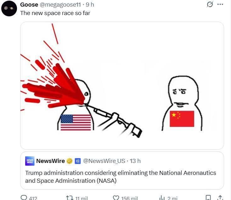The image size is (231, 200).
Task: Bookmark this post
Action: point(208,198)
